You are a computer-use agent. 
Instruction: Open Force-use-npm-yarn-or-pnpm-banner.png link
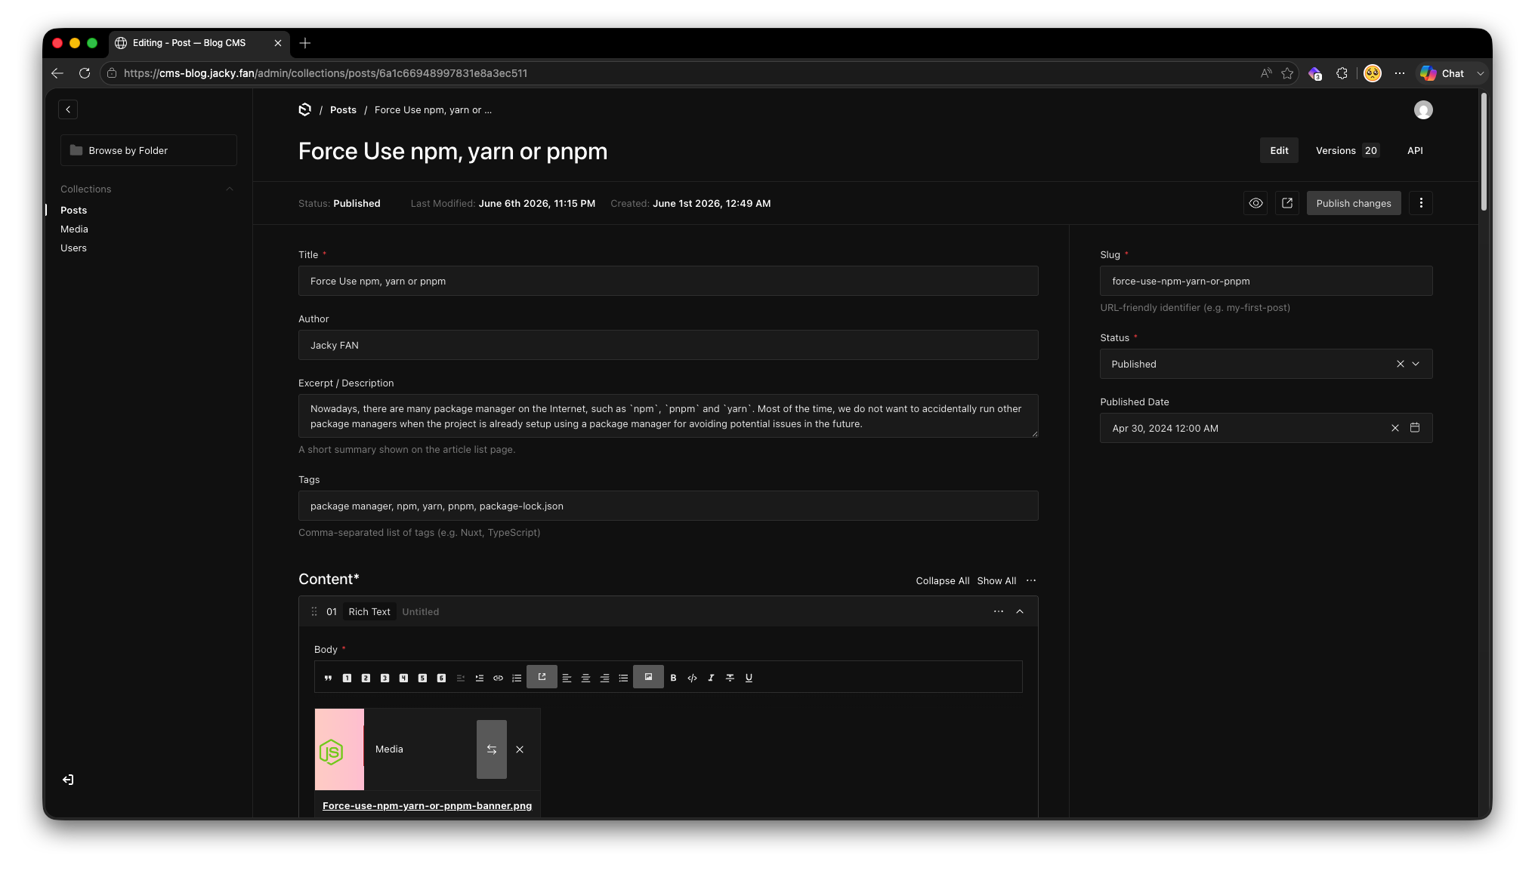(427, 806)
